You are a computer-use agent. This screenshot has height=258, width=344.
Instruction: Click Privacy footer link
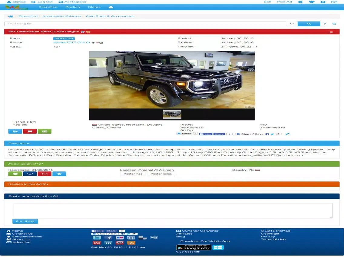268,236
